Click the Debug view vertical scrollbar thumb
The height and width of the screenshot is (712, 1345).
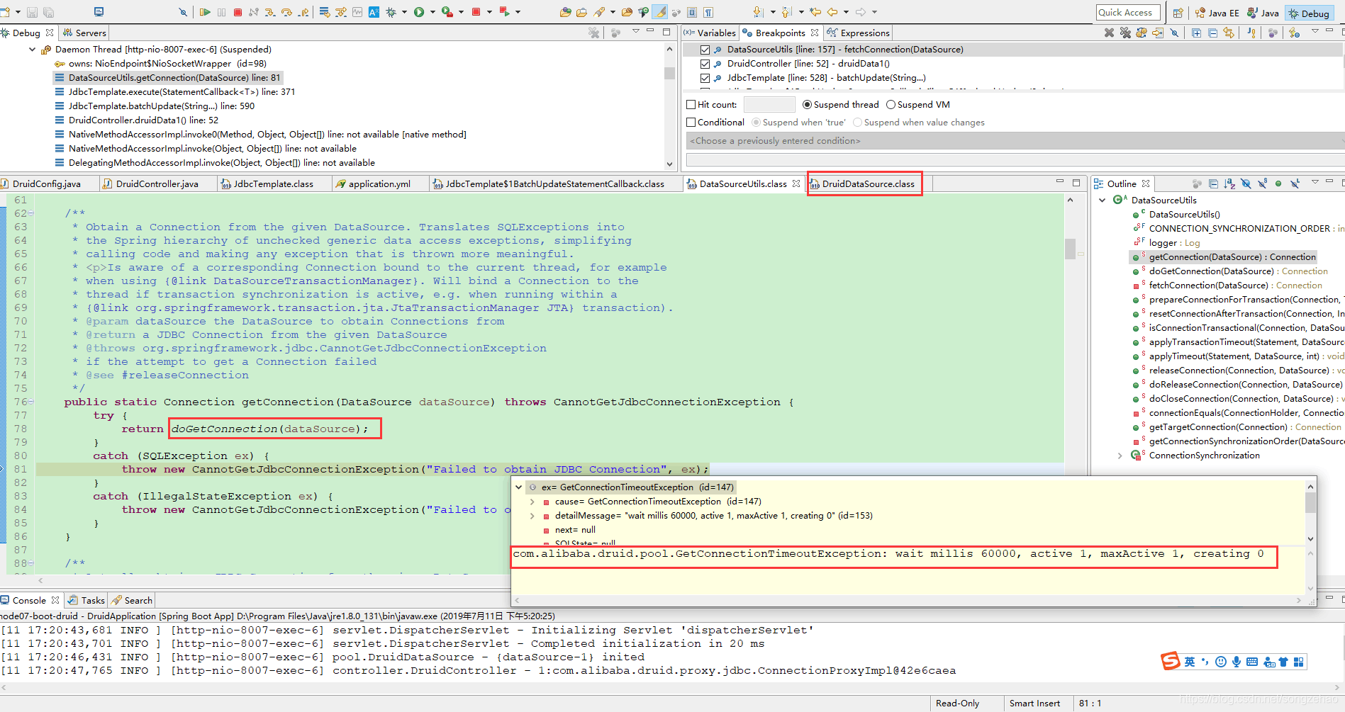669,73
